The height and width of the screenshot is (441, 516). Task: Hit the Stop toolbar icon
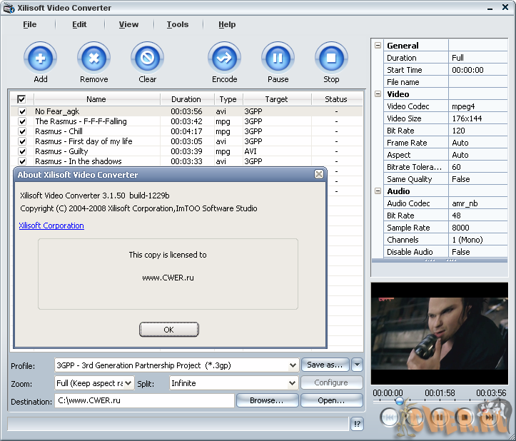point(331,57)
